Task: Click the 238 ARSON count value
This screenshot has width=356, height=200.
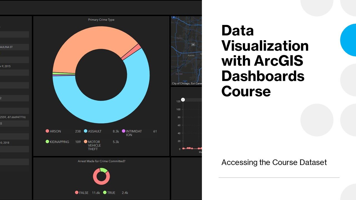Action: tap(78, 131)
